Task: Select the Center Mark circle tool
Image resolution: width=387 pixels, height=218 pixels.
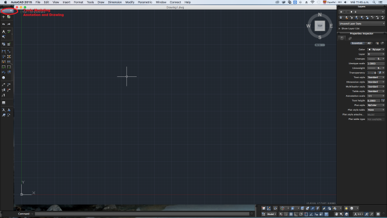Action: (x=4, y=78)
